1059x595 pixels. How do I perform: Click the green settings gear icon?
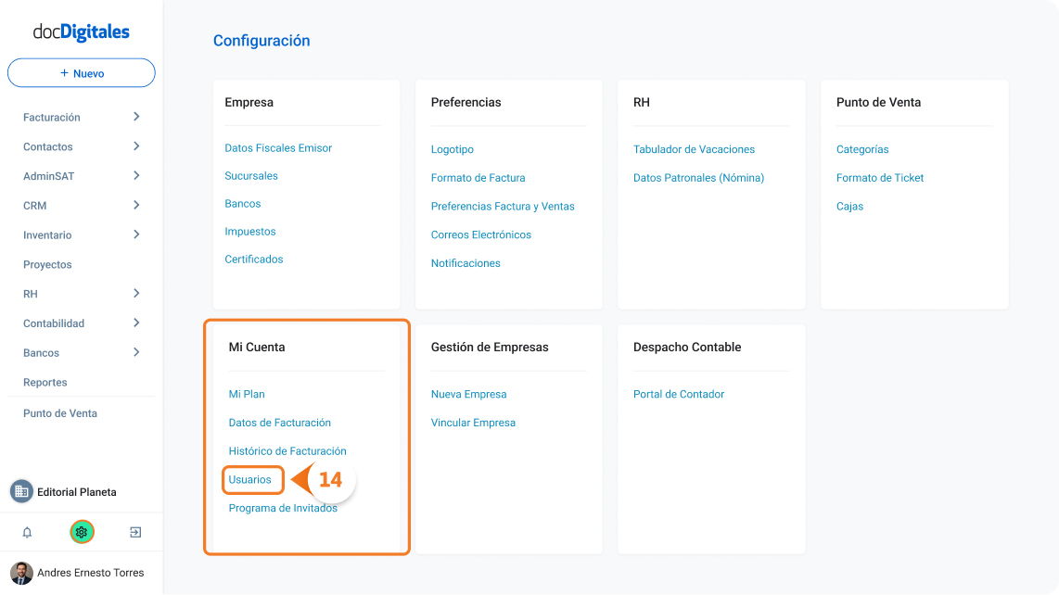point(82,532)
